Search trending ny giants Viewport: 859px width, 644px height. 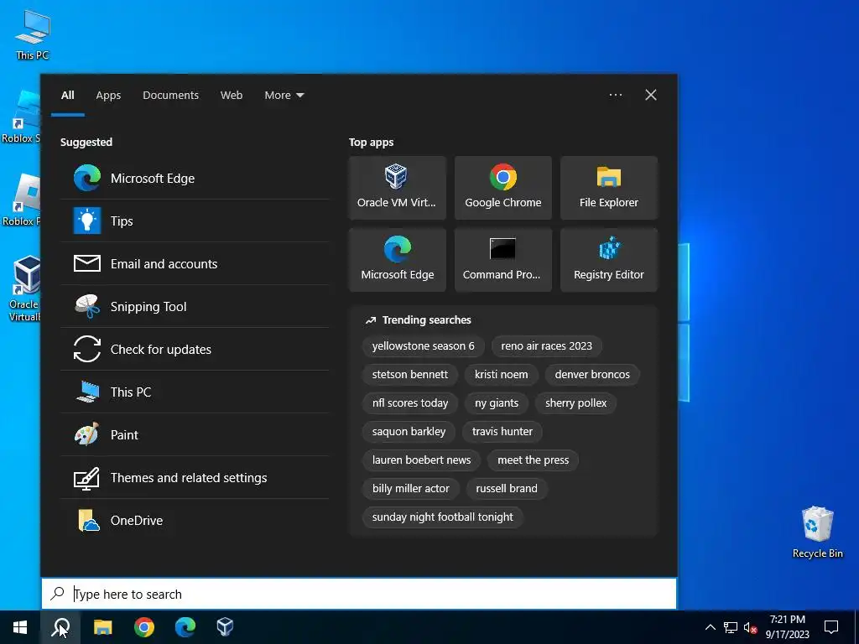point(497,403)
